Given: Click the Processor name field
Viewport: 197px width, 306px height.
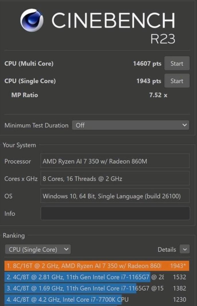Looking at the screenshot, I should 115,161.
